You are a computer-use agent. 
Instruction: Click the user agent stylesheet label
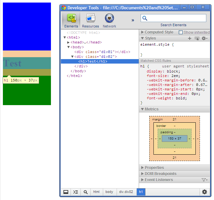tap(185, 66)
